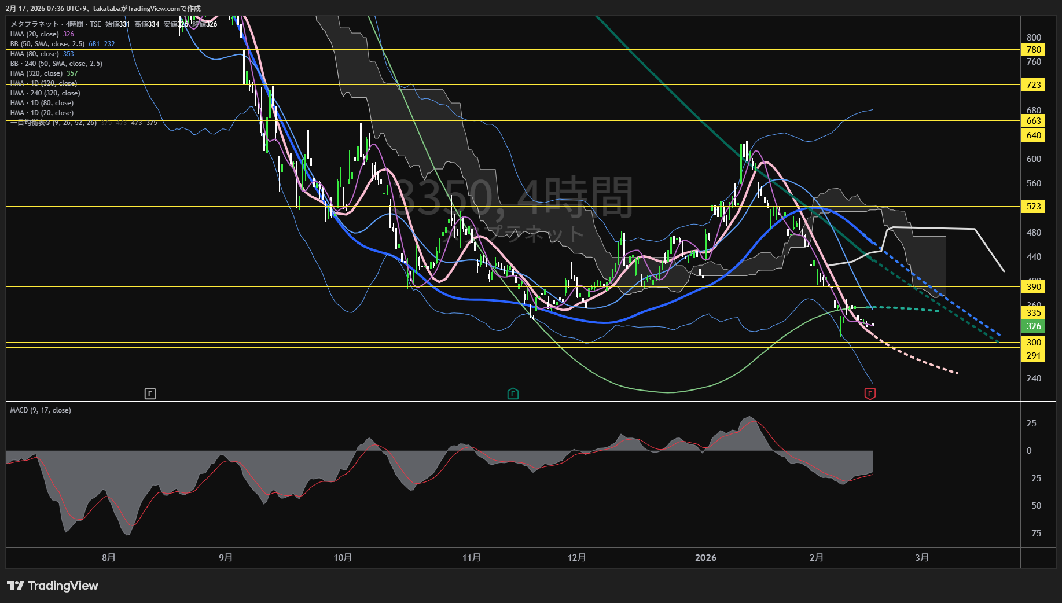Click the green 326 current price label
The image size is (1062, 603).
pos(1033,326)
